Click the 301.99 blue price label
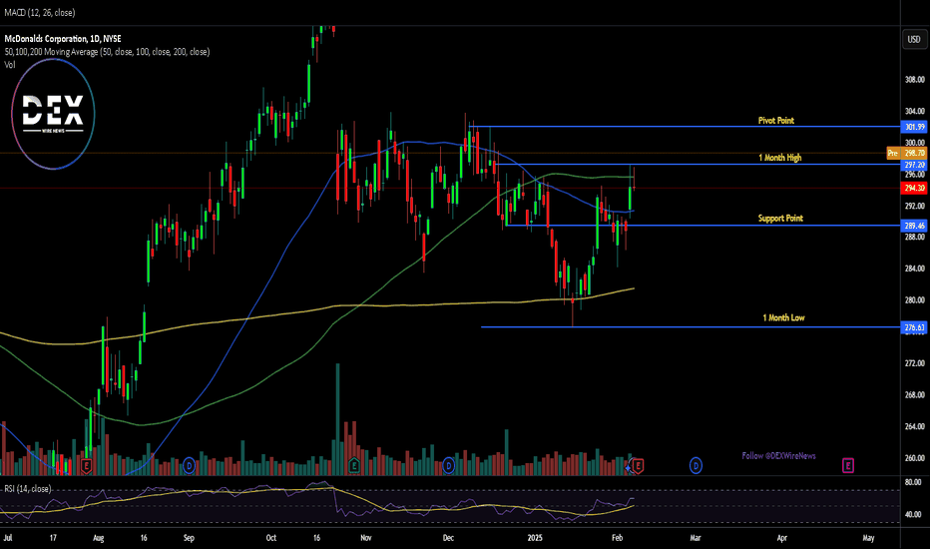The width and height of the screenshot is (930, 549). click(913, 127)
